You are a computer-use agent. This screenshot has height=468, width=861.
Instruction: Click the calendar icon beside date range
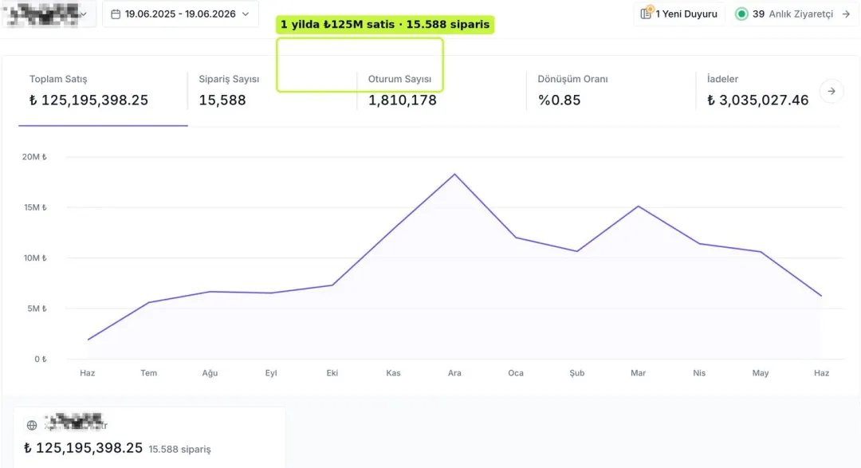tap(116, 14)
